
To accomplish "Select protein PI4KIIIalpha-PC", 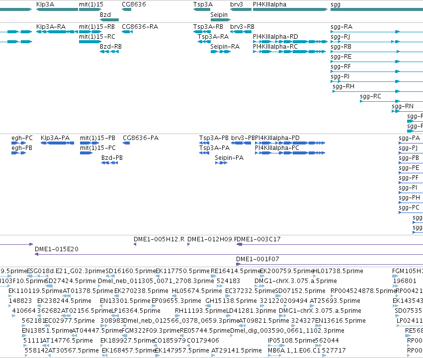I will tap(290, 153).
